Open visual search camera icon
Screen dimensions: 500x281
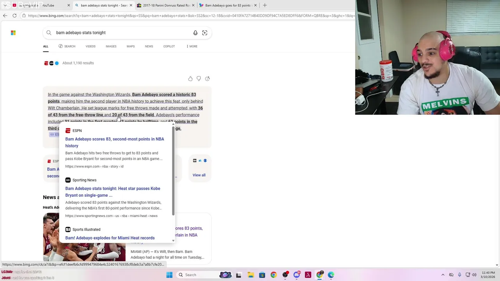pyautogui.click(x=205, y=33)
